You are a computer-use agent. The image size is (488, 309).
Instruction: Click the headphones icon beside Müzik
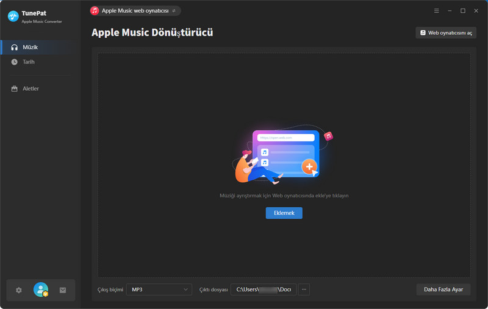click(x=15, y=48)
